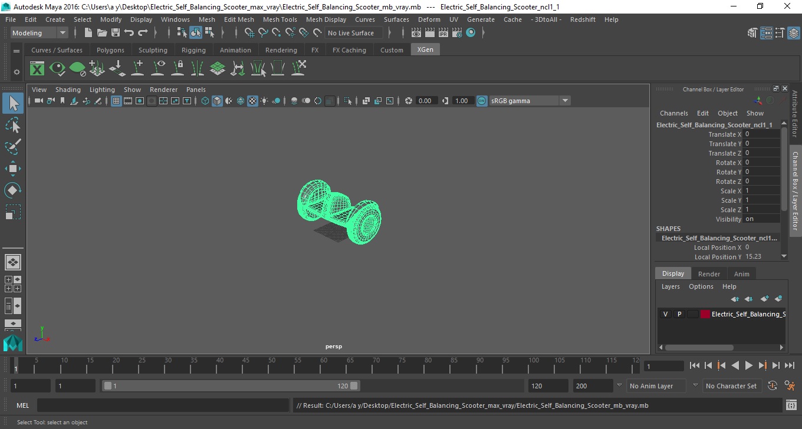This screenshot has height=429, width=802.
Task: Click the red layer color swatch
Action: point(705,314)
